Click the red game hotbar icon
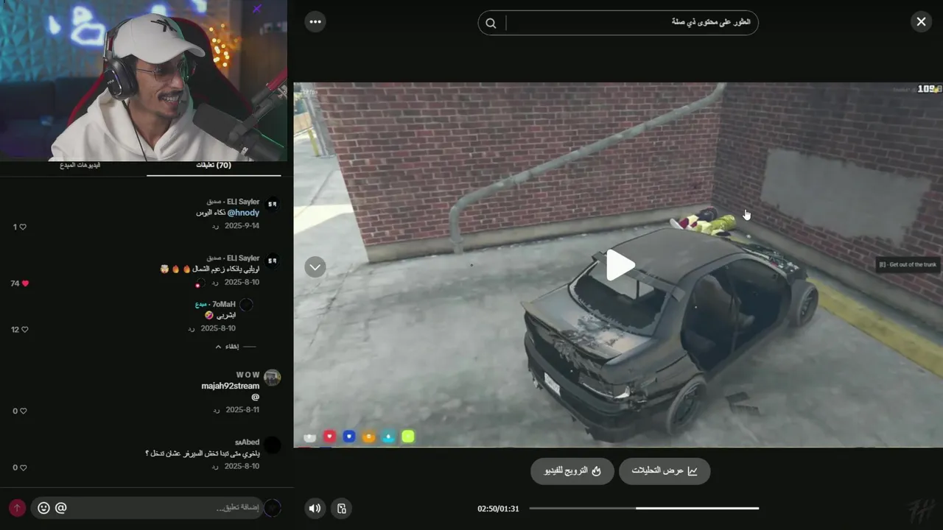This screenshot has height=530, width=943. pyautogui.click(x=329, y=437)
